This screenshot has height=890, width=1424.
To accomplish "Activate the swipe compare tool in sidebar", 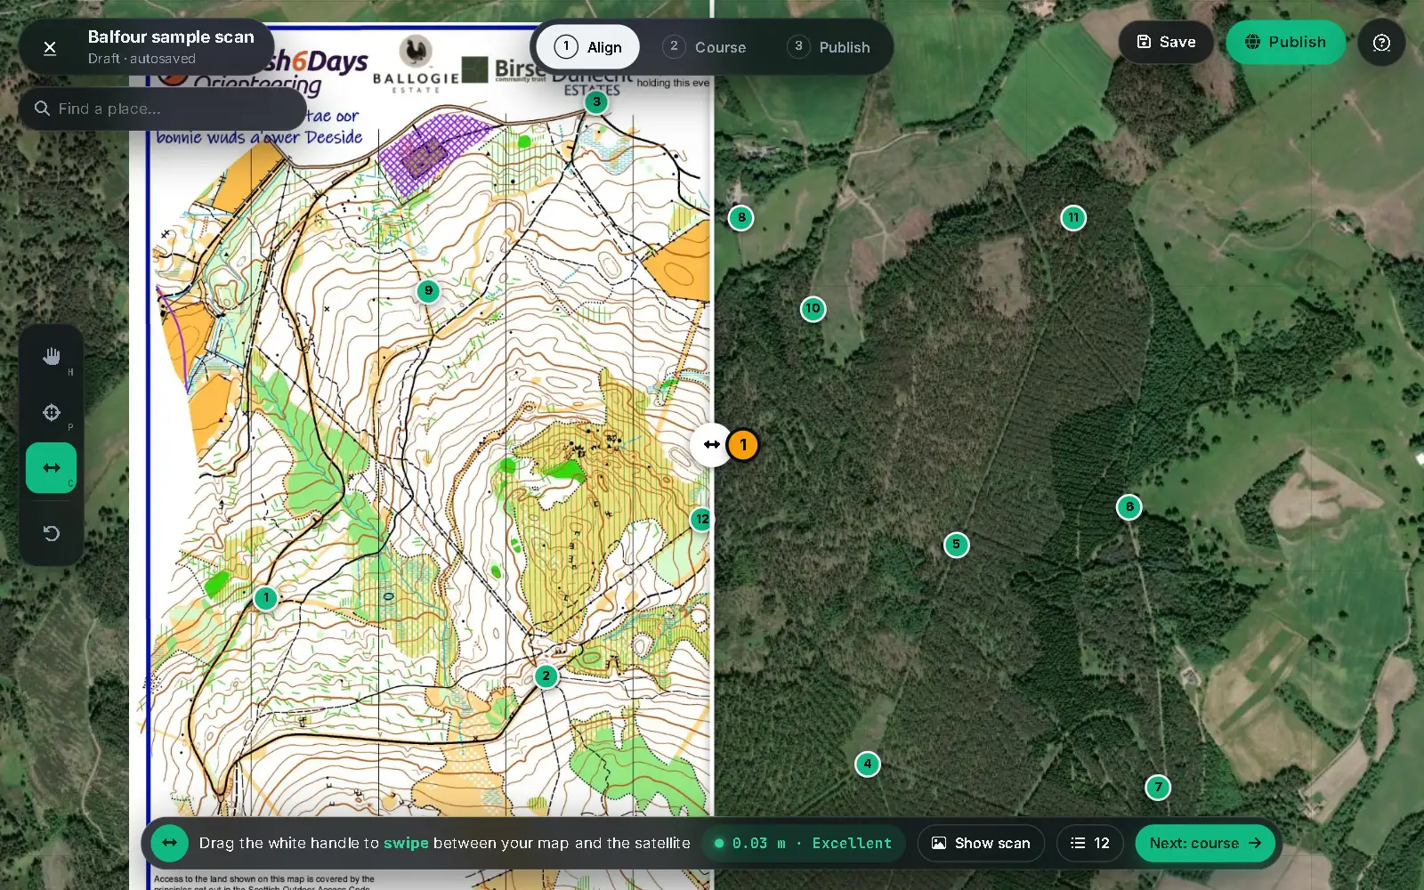I will 52,468.
